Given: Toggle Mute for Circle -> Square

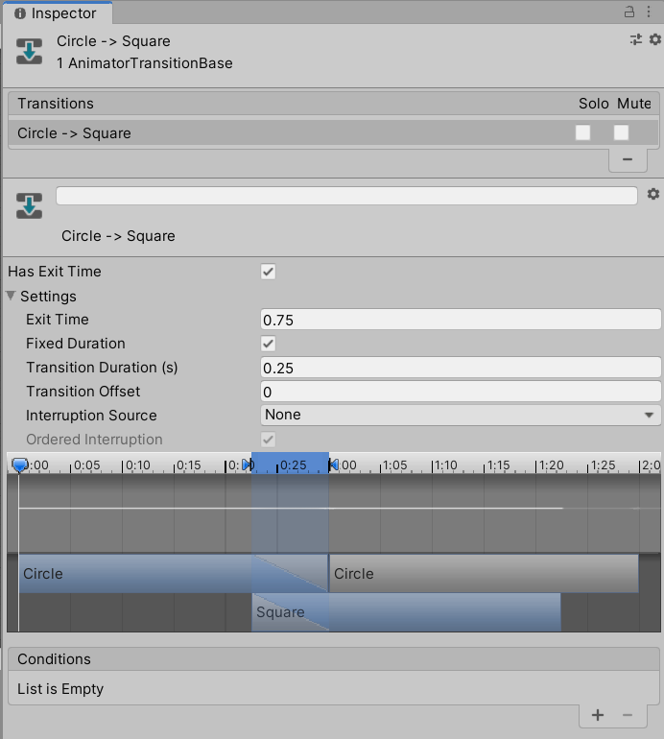Looking at the screenshot, I should (x=622, y=133).
